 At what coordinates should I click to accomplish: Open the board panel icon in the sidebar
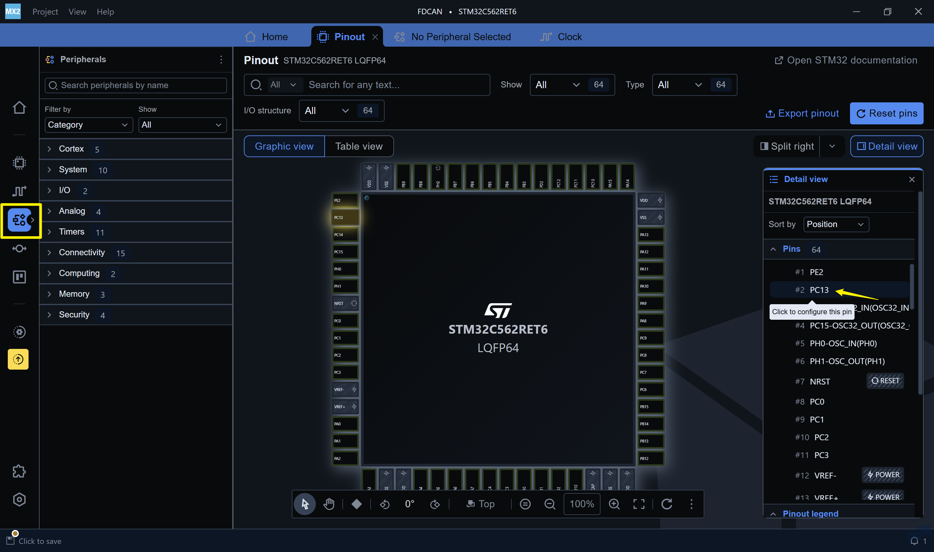click(19, 277)
